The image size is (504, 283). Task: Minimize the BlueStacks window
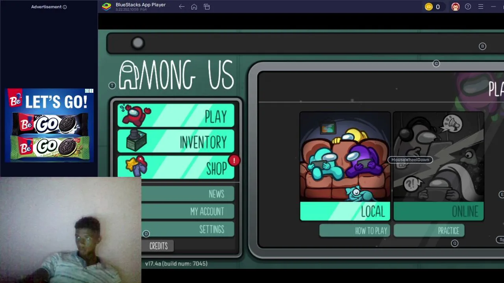pyautogui.click(x=493, y=7)
